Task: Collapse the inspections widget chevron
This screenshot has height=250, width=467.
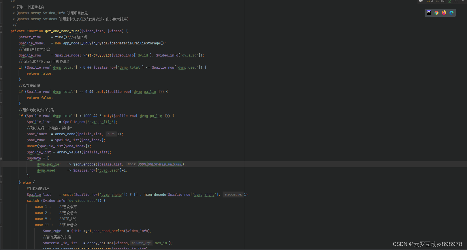Action: 463,1
